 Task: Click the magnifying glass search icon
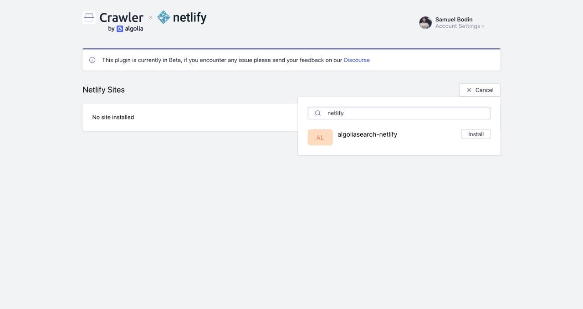click(x=317, y=113)
